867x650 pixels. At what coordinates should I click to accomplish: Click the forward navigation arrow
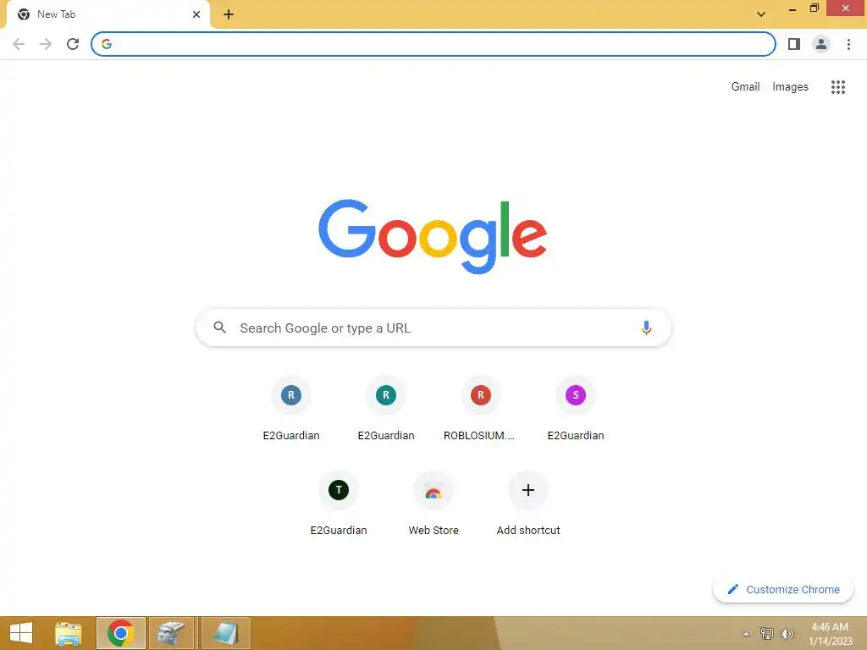pyautogui.click(x=46, y=44)
